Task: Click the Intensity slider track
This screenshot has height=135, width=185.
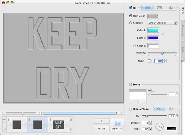Action: (x=162, y=53)
